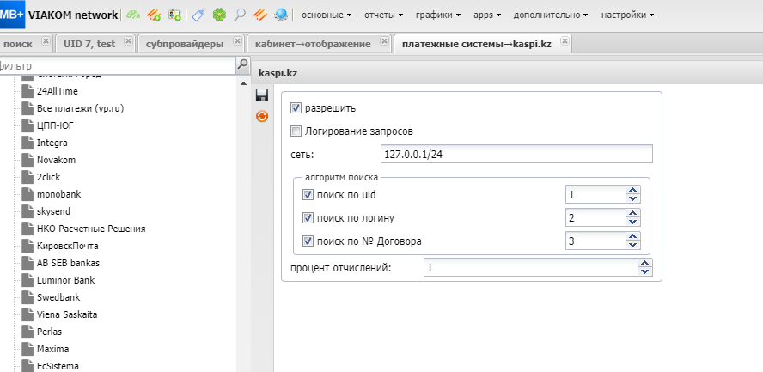The height and width of the screenshot is (372, 763).
Task: Open the настройки dropdown menu
Action: coord(626,15)
